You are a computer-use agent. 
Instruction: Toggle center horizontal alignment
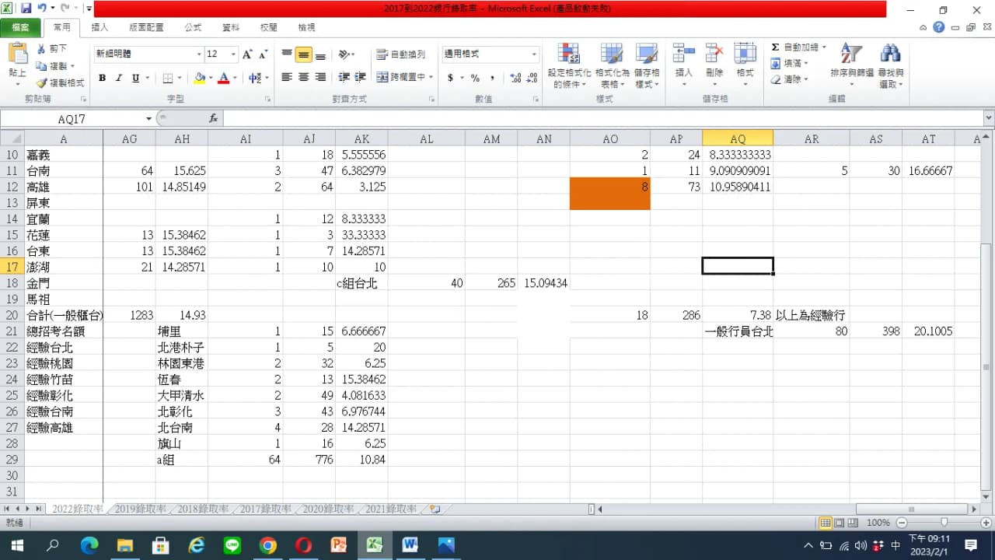coord(303,78)
